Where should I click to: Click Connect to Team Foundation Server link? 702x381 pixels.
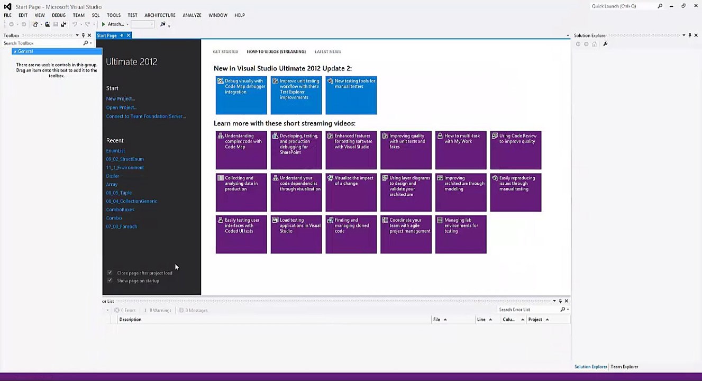coord(146,116)
